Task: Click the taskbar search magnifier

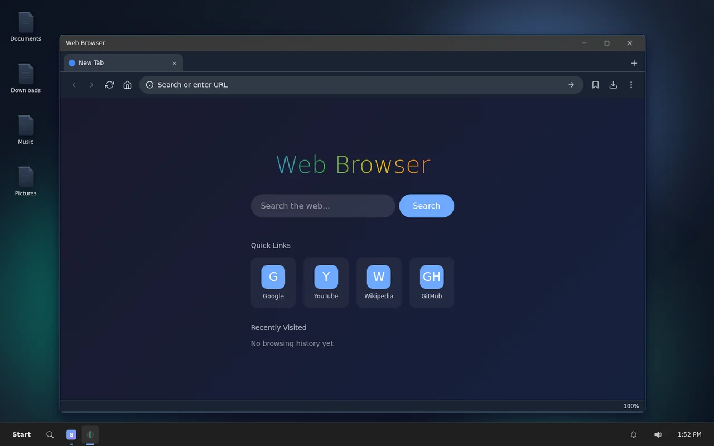Action: point(50,434)
